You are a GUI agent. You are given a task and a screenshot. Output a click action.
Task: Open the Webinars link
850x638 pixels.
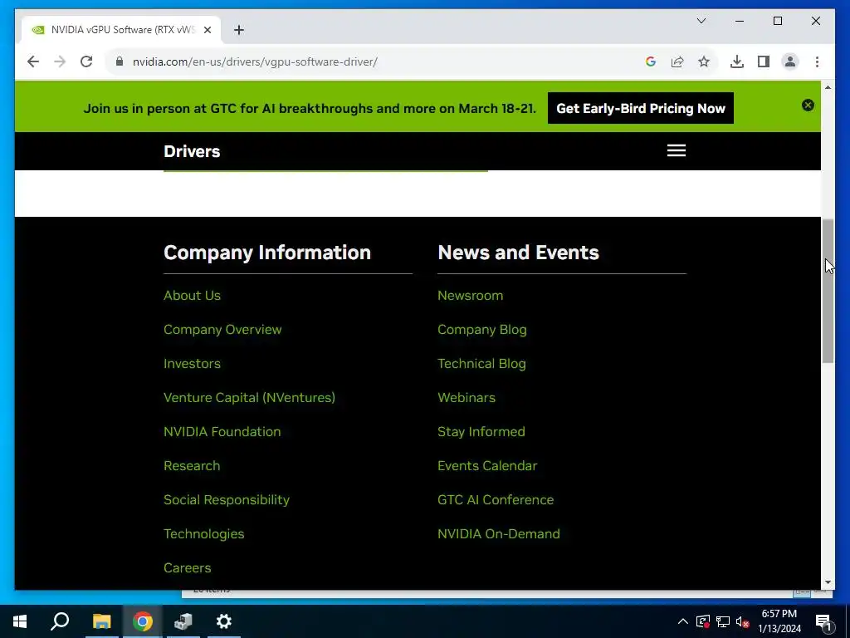(467, 397)
